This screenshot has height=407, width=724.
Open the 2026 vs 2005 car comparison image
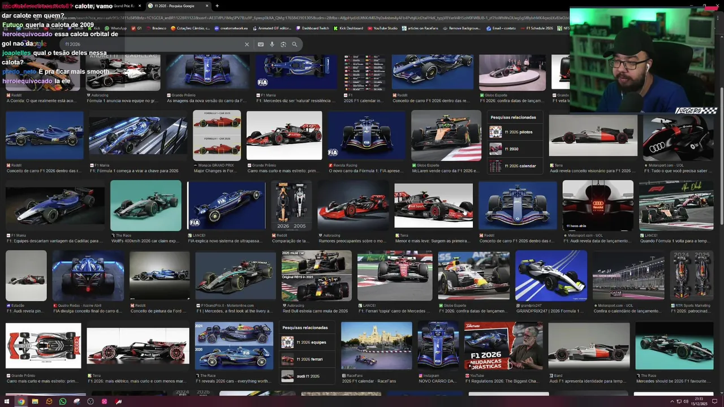[x=291, y=205]
